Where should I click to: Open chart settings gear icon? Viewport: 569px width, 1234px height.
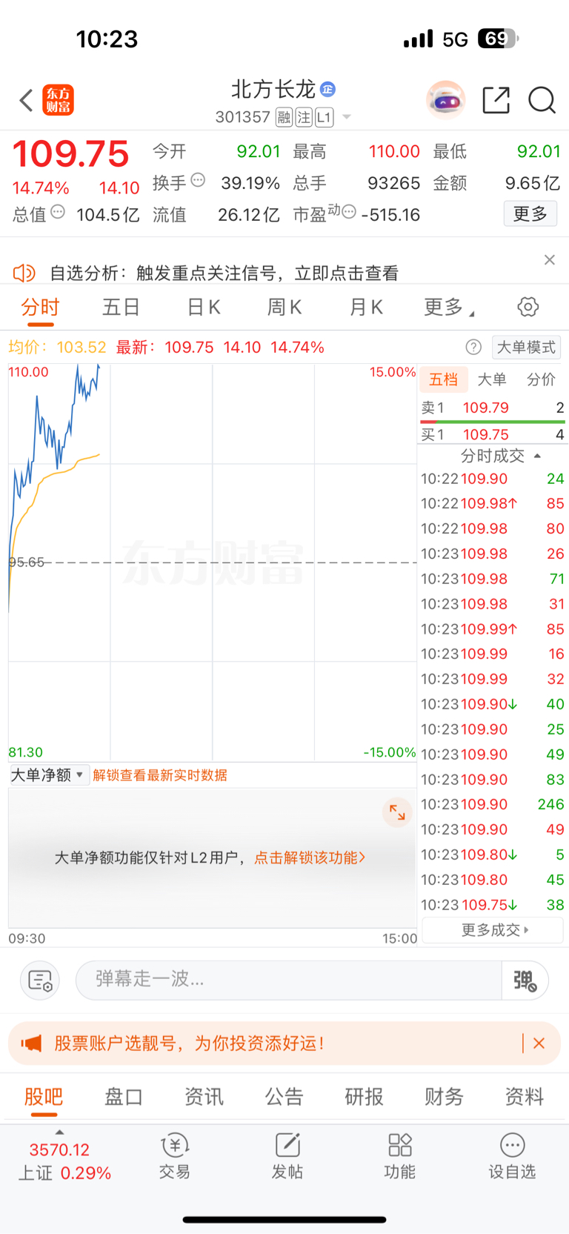pos(528,307)
